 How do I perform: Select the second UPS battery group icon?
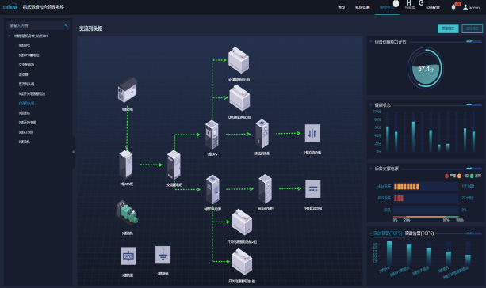point(239,98)
